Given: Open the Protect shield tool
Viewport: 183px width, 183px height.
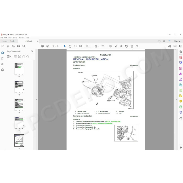Looking at the screenshot, I should (x=181, y=112).
